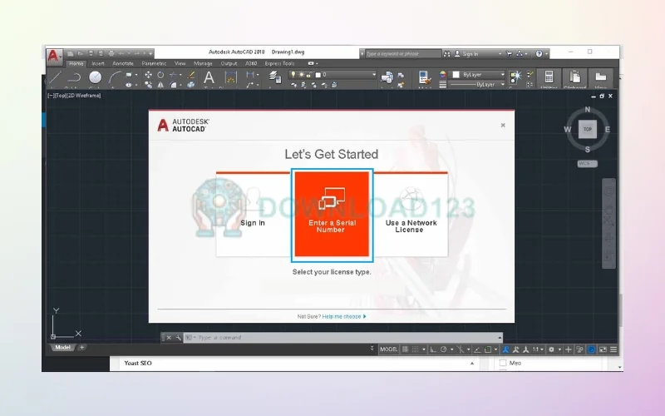Choose the Polyline tool

(x=75, y=78)
